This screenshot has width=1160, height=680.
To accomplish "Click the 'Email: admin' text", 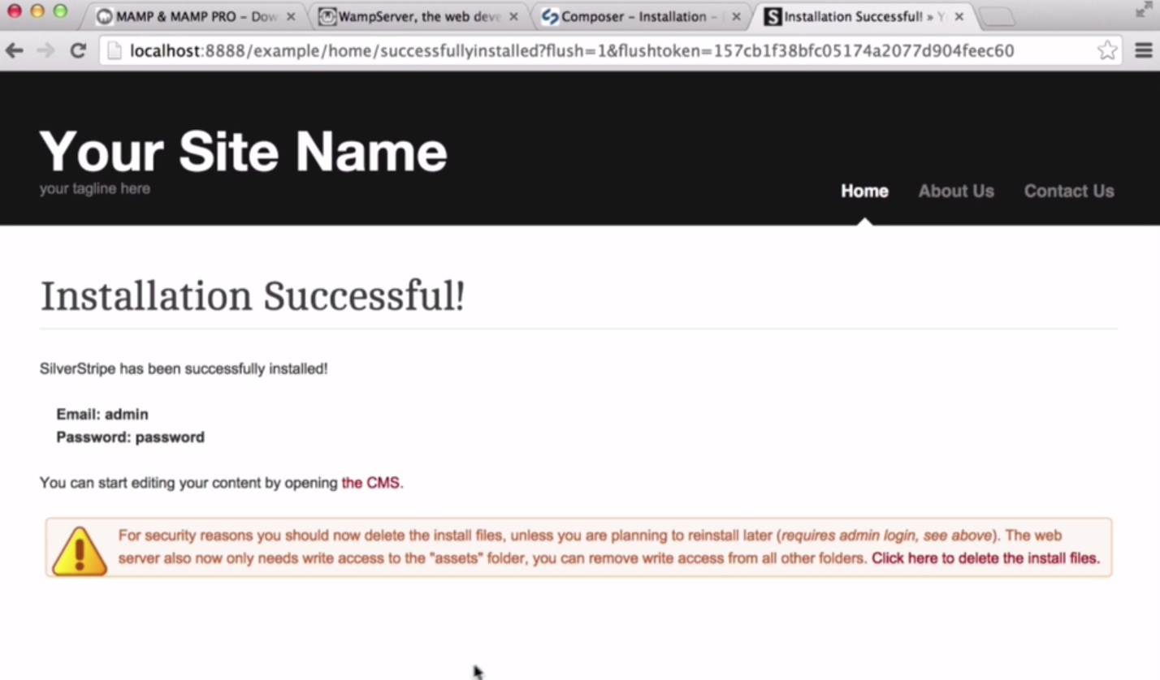I will coord(102,415).
